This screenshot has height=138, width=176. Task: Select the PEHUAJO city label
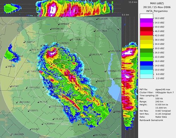[x=35, y=129]
